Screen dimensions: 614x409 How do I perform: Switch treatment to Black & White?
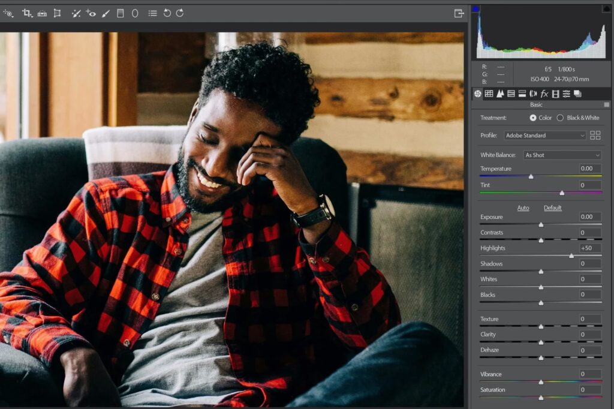[560, 118]
